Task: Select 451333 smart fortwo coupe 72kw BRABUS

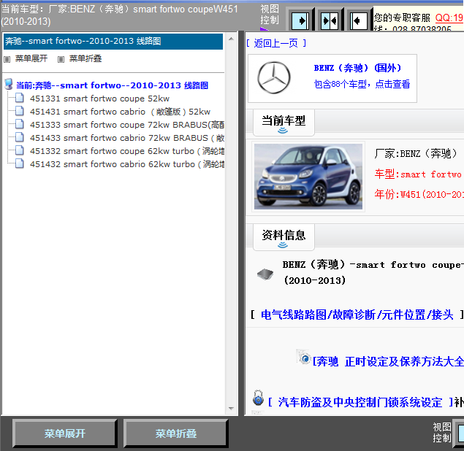Action: (127, 125)
